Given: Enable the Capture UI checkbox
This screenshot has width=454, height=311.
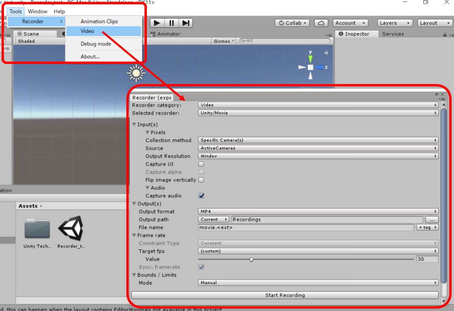Looking at the screenshot, I should (201, 164).
